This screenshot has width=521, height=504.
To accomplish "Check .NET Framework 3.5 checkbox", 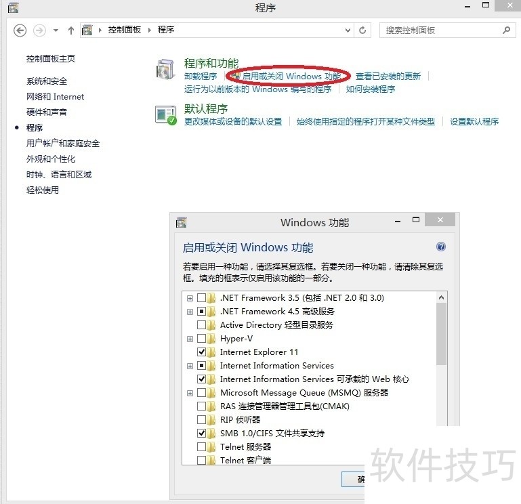I will point(201,297).
